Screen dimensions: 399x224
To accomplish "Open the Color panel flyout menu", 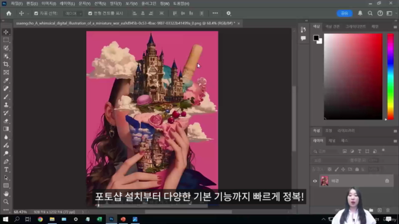I will tap(395, 27).
